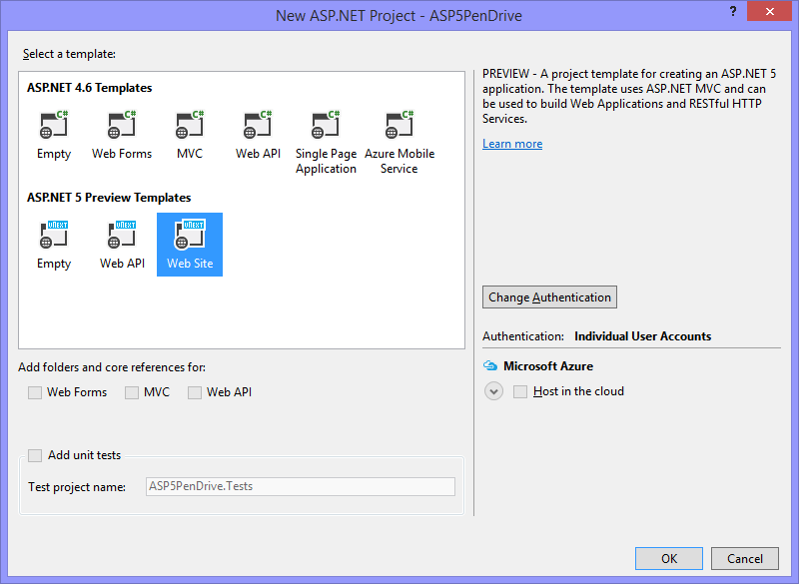The image size is (799, 584).
Task: Confirm the project with OK
Action: click(669, 558)
